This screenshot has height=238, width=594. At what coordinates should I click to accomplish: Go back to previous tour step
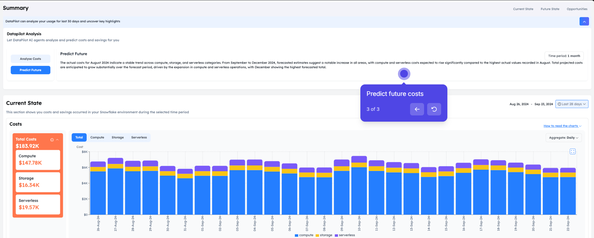417,109
